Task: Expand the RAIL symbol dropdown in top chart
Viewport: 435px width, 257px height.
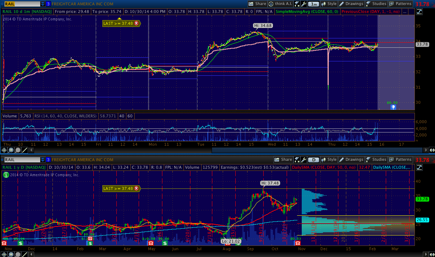Action: [43, 4]
